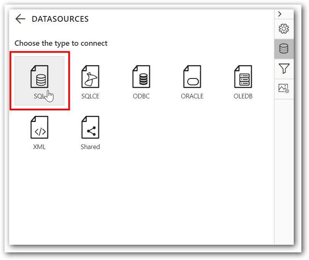Click the XML label text

[x=39, y=147]
